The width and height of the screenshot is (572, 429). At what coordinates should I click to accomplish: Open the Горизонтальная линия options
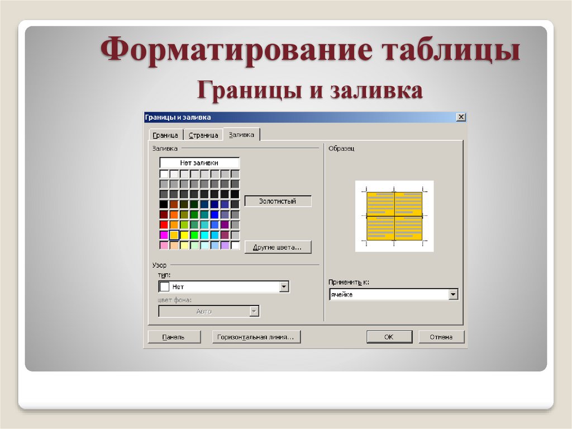coord(257,337)
